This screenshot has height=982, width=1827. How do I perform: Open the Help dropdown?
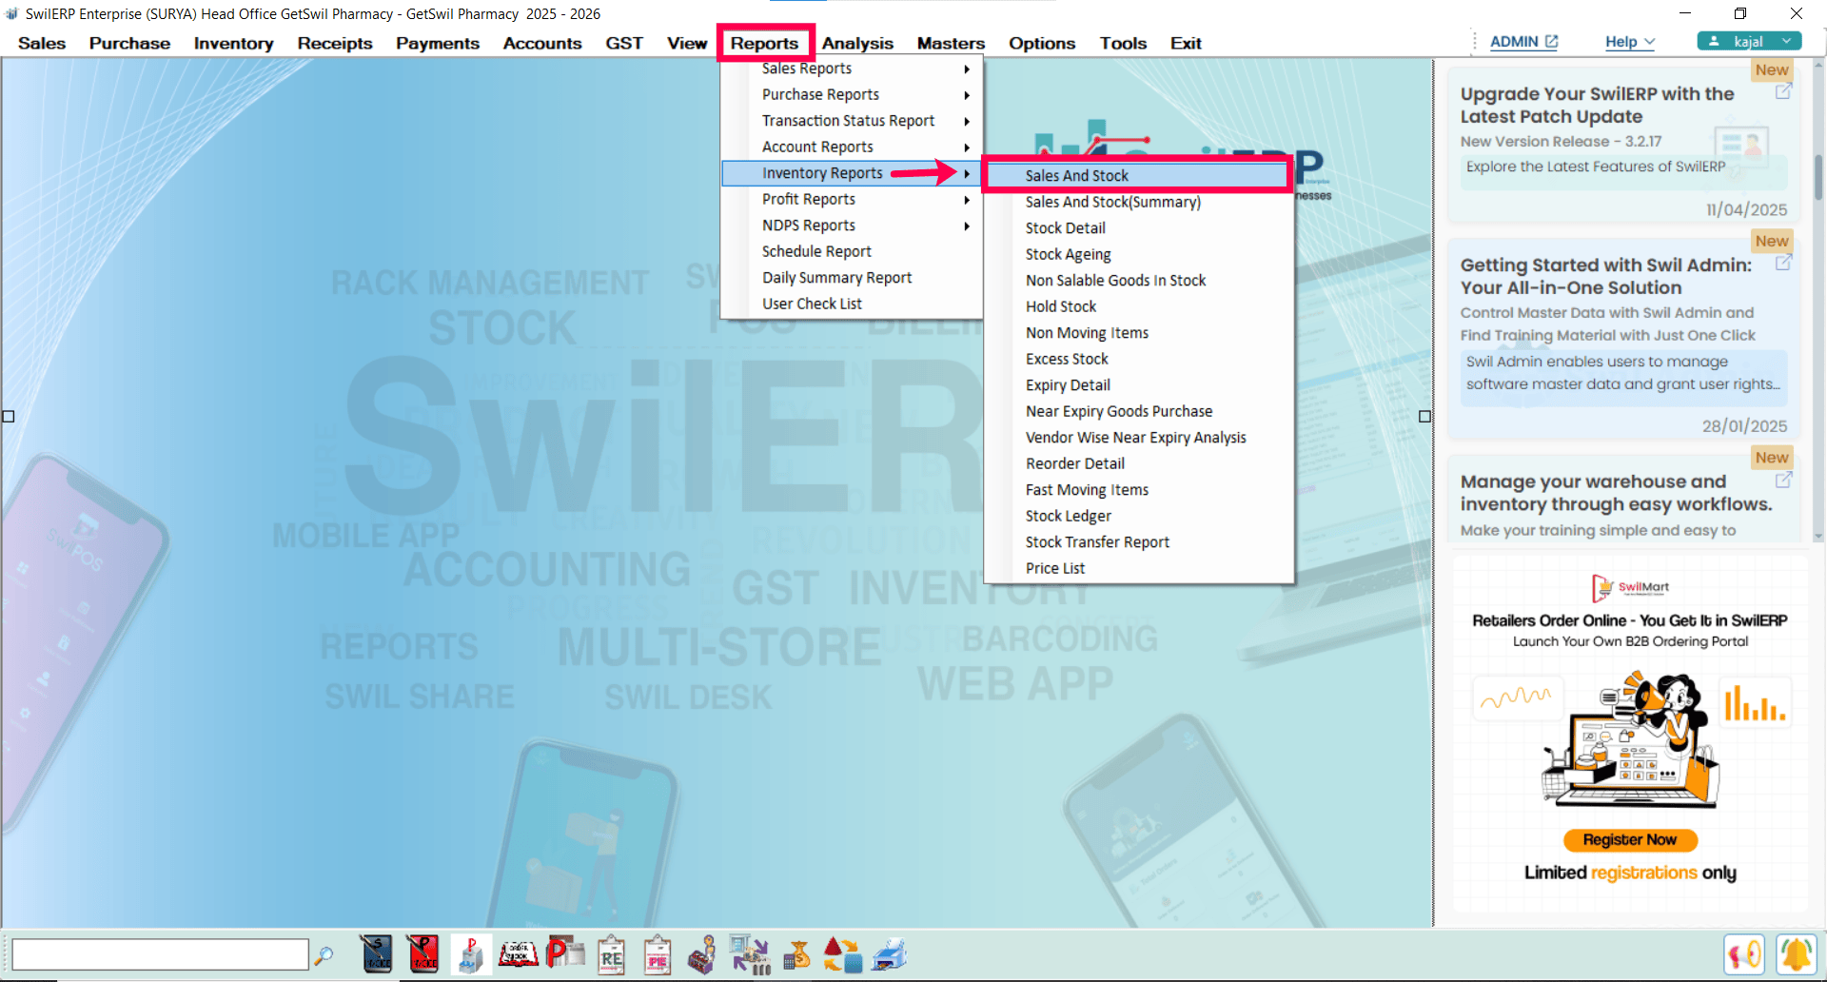pos(1630,42)
